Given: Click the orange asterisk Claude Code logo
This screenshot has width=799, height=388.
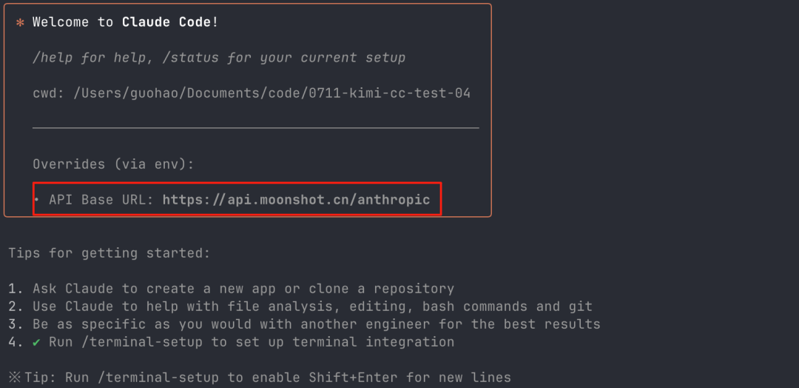Looking at the screenshot, I should (x=21, y=24).
